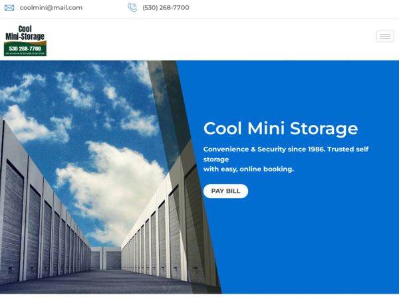
Task: Click the envelope email icon
Action: point(9,8)
